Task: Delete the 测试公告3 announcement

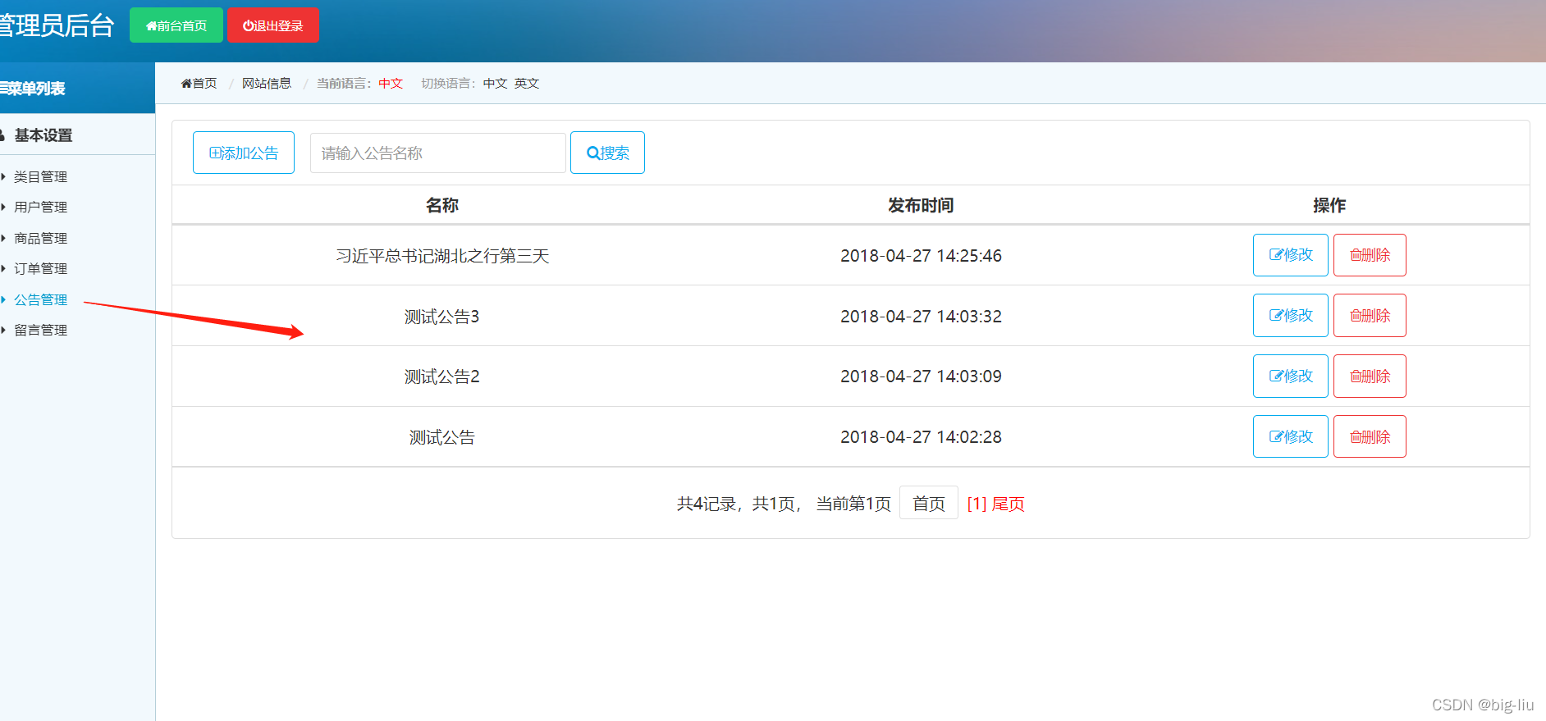Action: pyautogui.click(x=1370, y=316)
